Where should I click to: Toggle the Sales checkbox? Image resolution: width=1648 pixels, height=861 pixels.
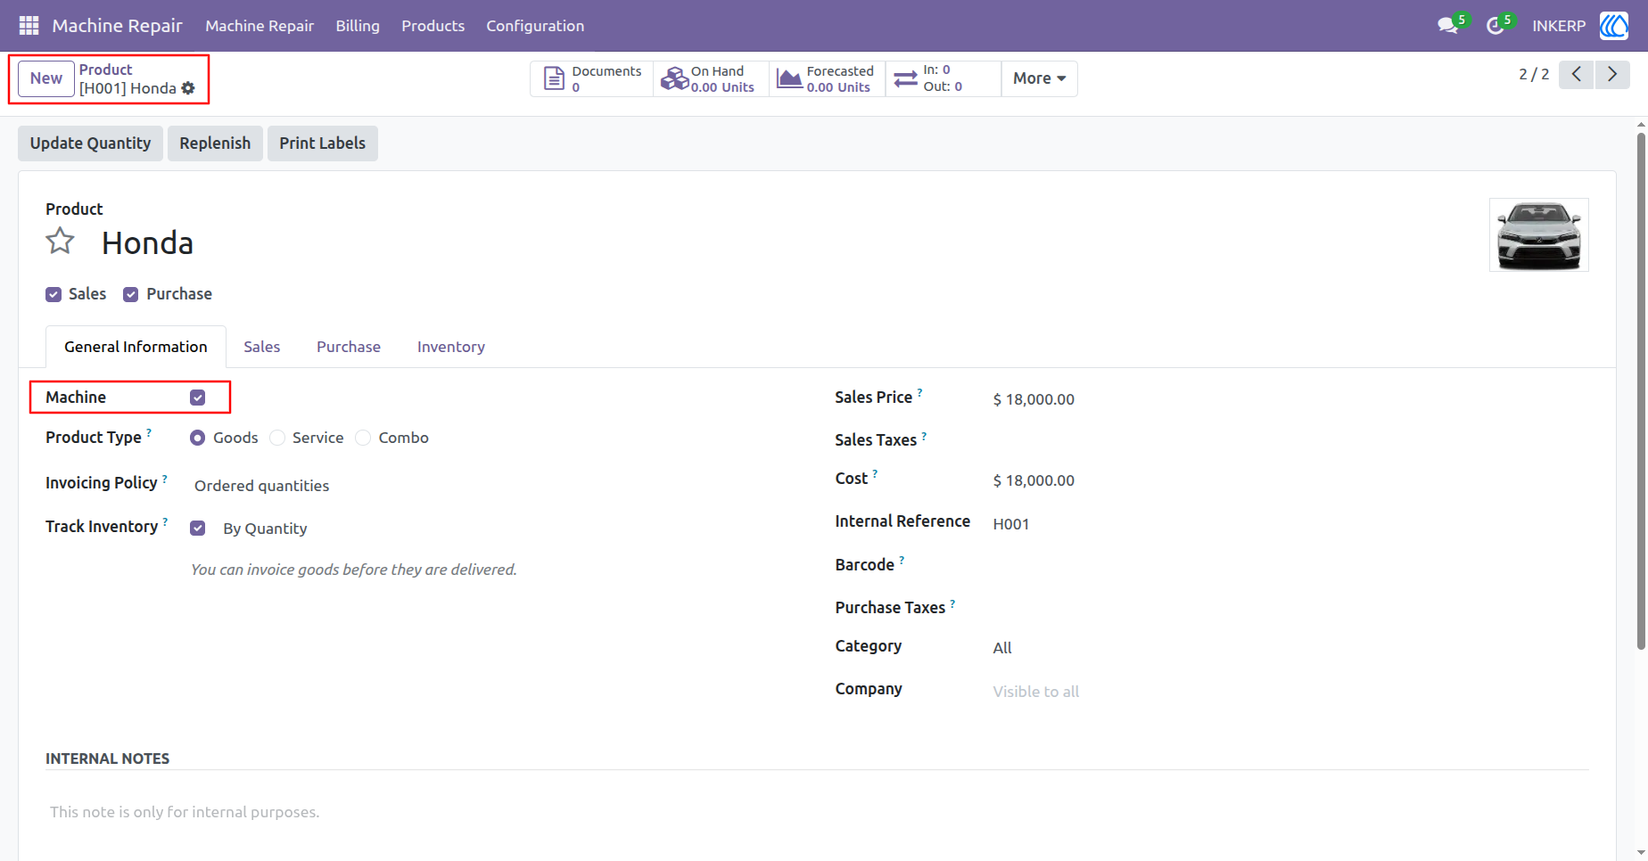tap(54, 294)
